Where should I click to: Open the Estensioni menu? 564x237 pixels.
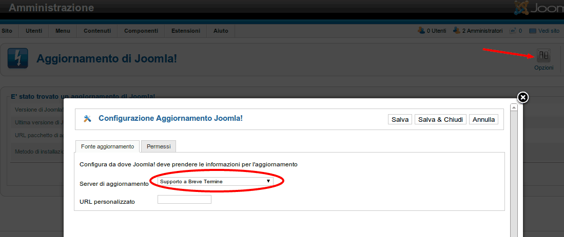click(186, 31)
